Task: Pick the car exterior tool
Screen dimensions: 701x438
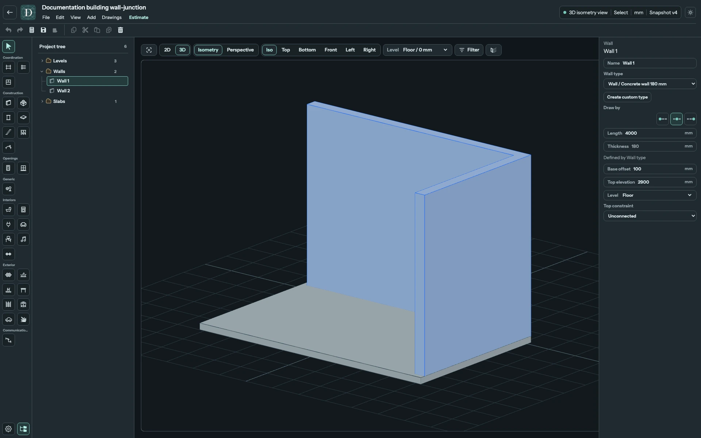Action: pos(8,319)
